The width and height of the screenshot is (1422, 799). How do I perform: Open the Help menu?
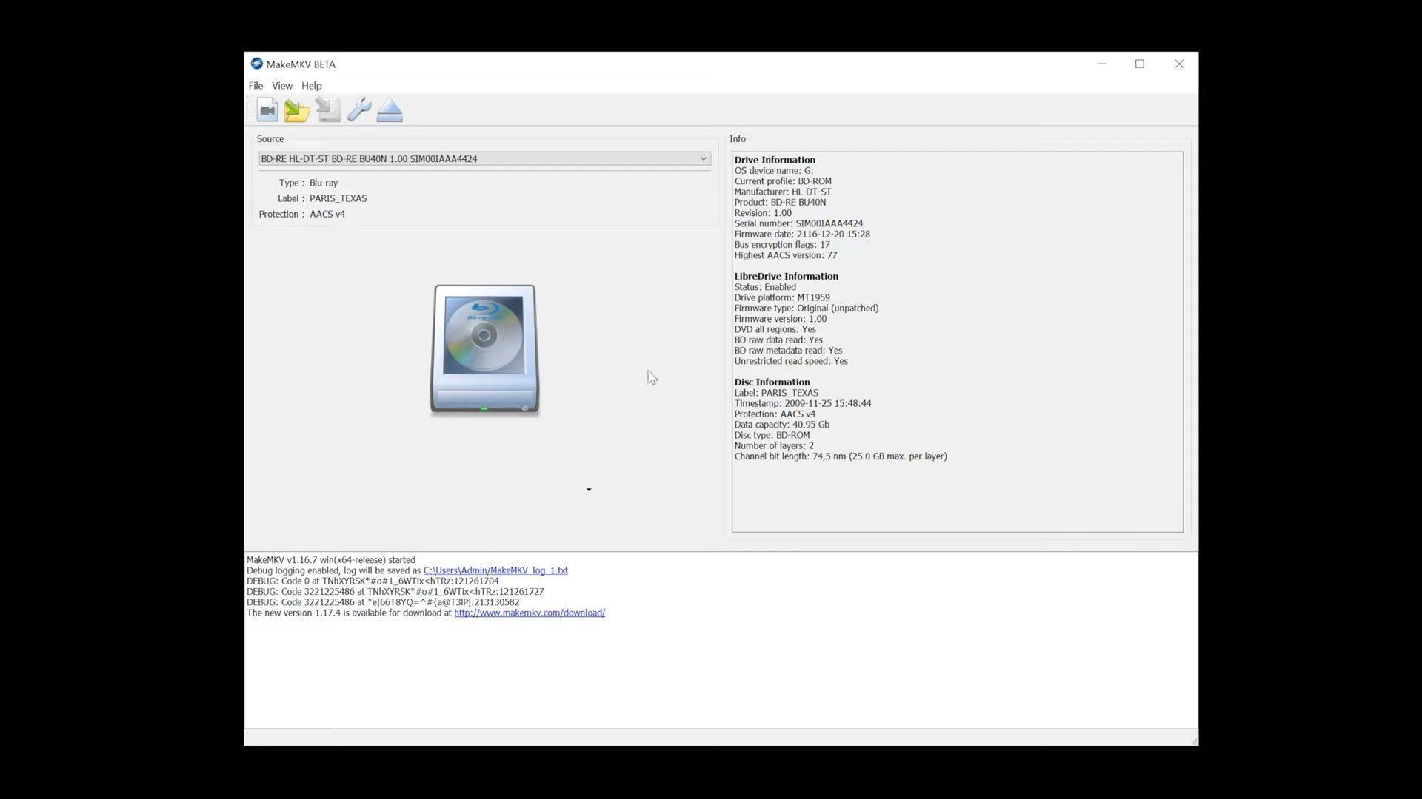tap(312, 86)
